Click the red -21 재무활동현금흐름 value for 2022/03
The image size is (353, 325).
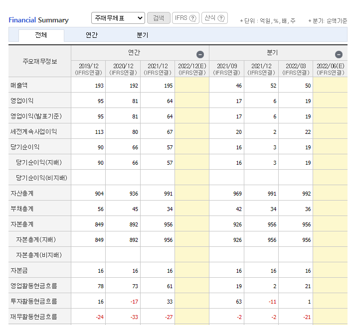point(307,317)
